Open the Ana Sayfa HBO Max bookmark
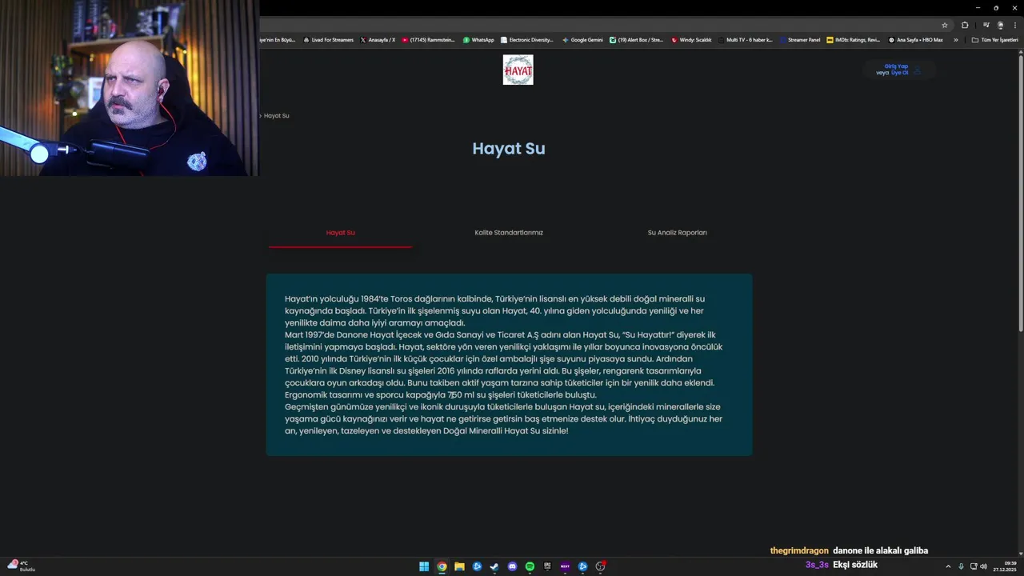 coord(916,40)
